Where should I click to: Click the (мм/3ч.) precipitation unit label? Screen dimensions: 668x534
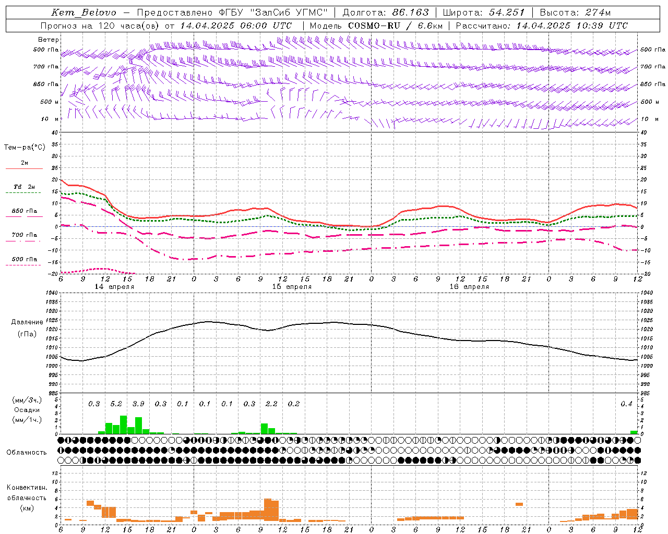[27, 400]
